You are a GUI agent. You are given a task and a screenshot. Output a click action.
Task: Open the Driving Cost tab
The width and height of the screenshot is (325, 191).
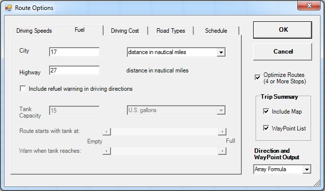point(125,31)
